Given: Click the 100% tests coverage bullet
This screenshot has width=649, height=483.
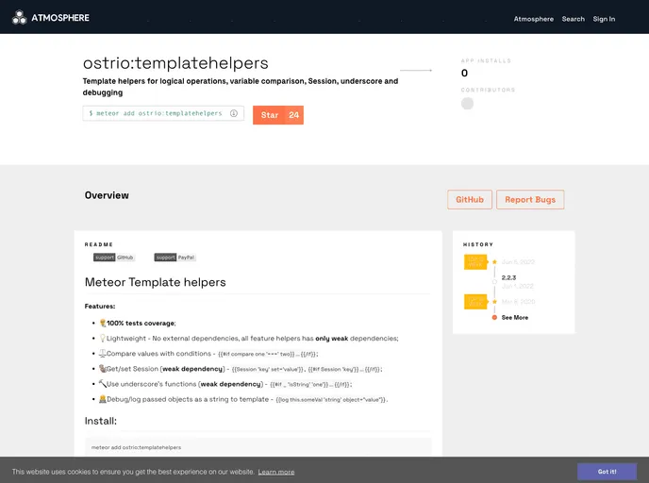Looking at the screenshot, I should click(x=141, y=324).
